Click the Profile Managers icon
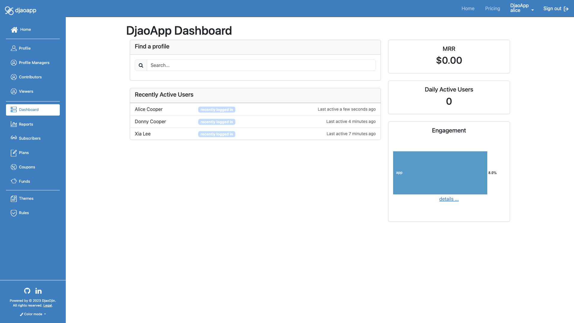Screen dimensions: 574x323 (x=14, y=63)
